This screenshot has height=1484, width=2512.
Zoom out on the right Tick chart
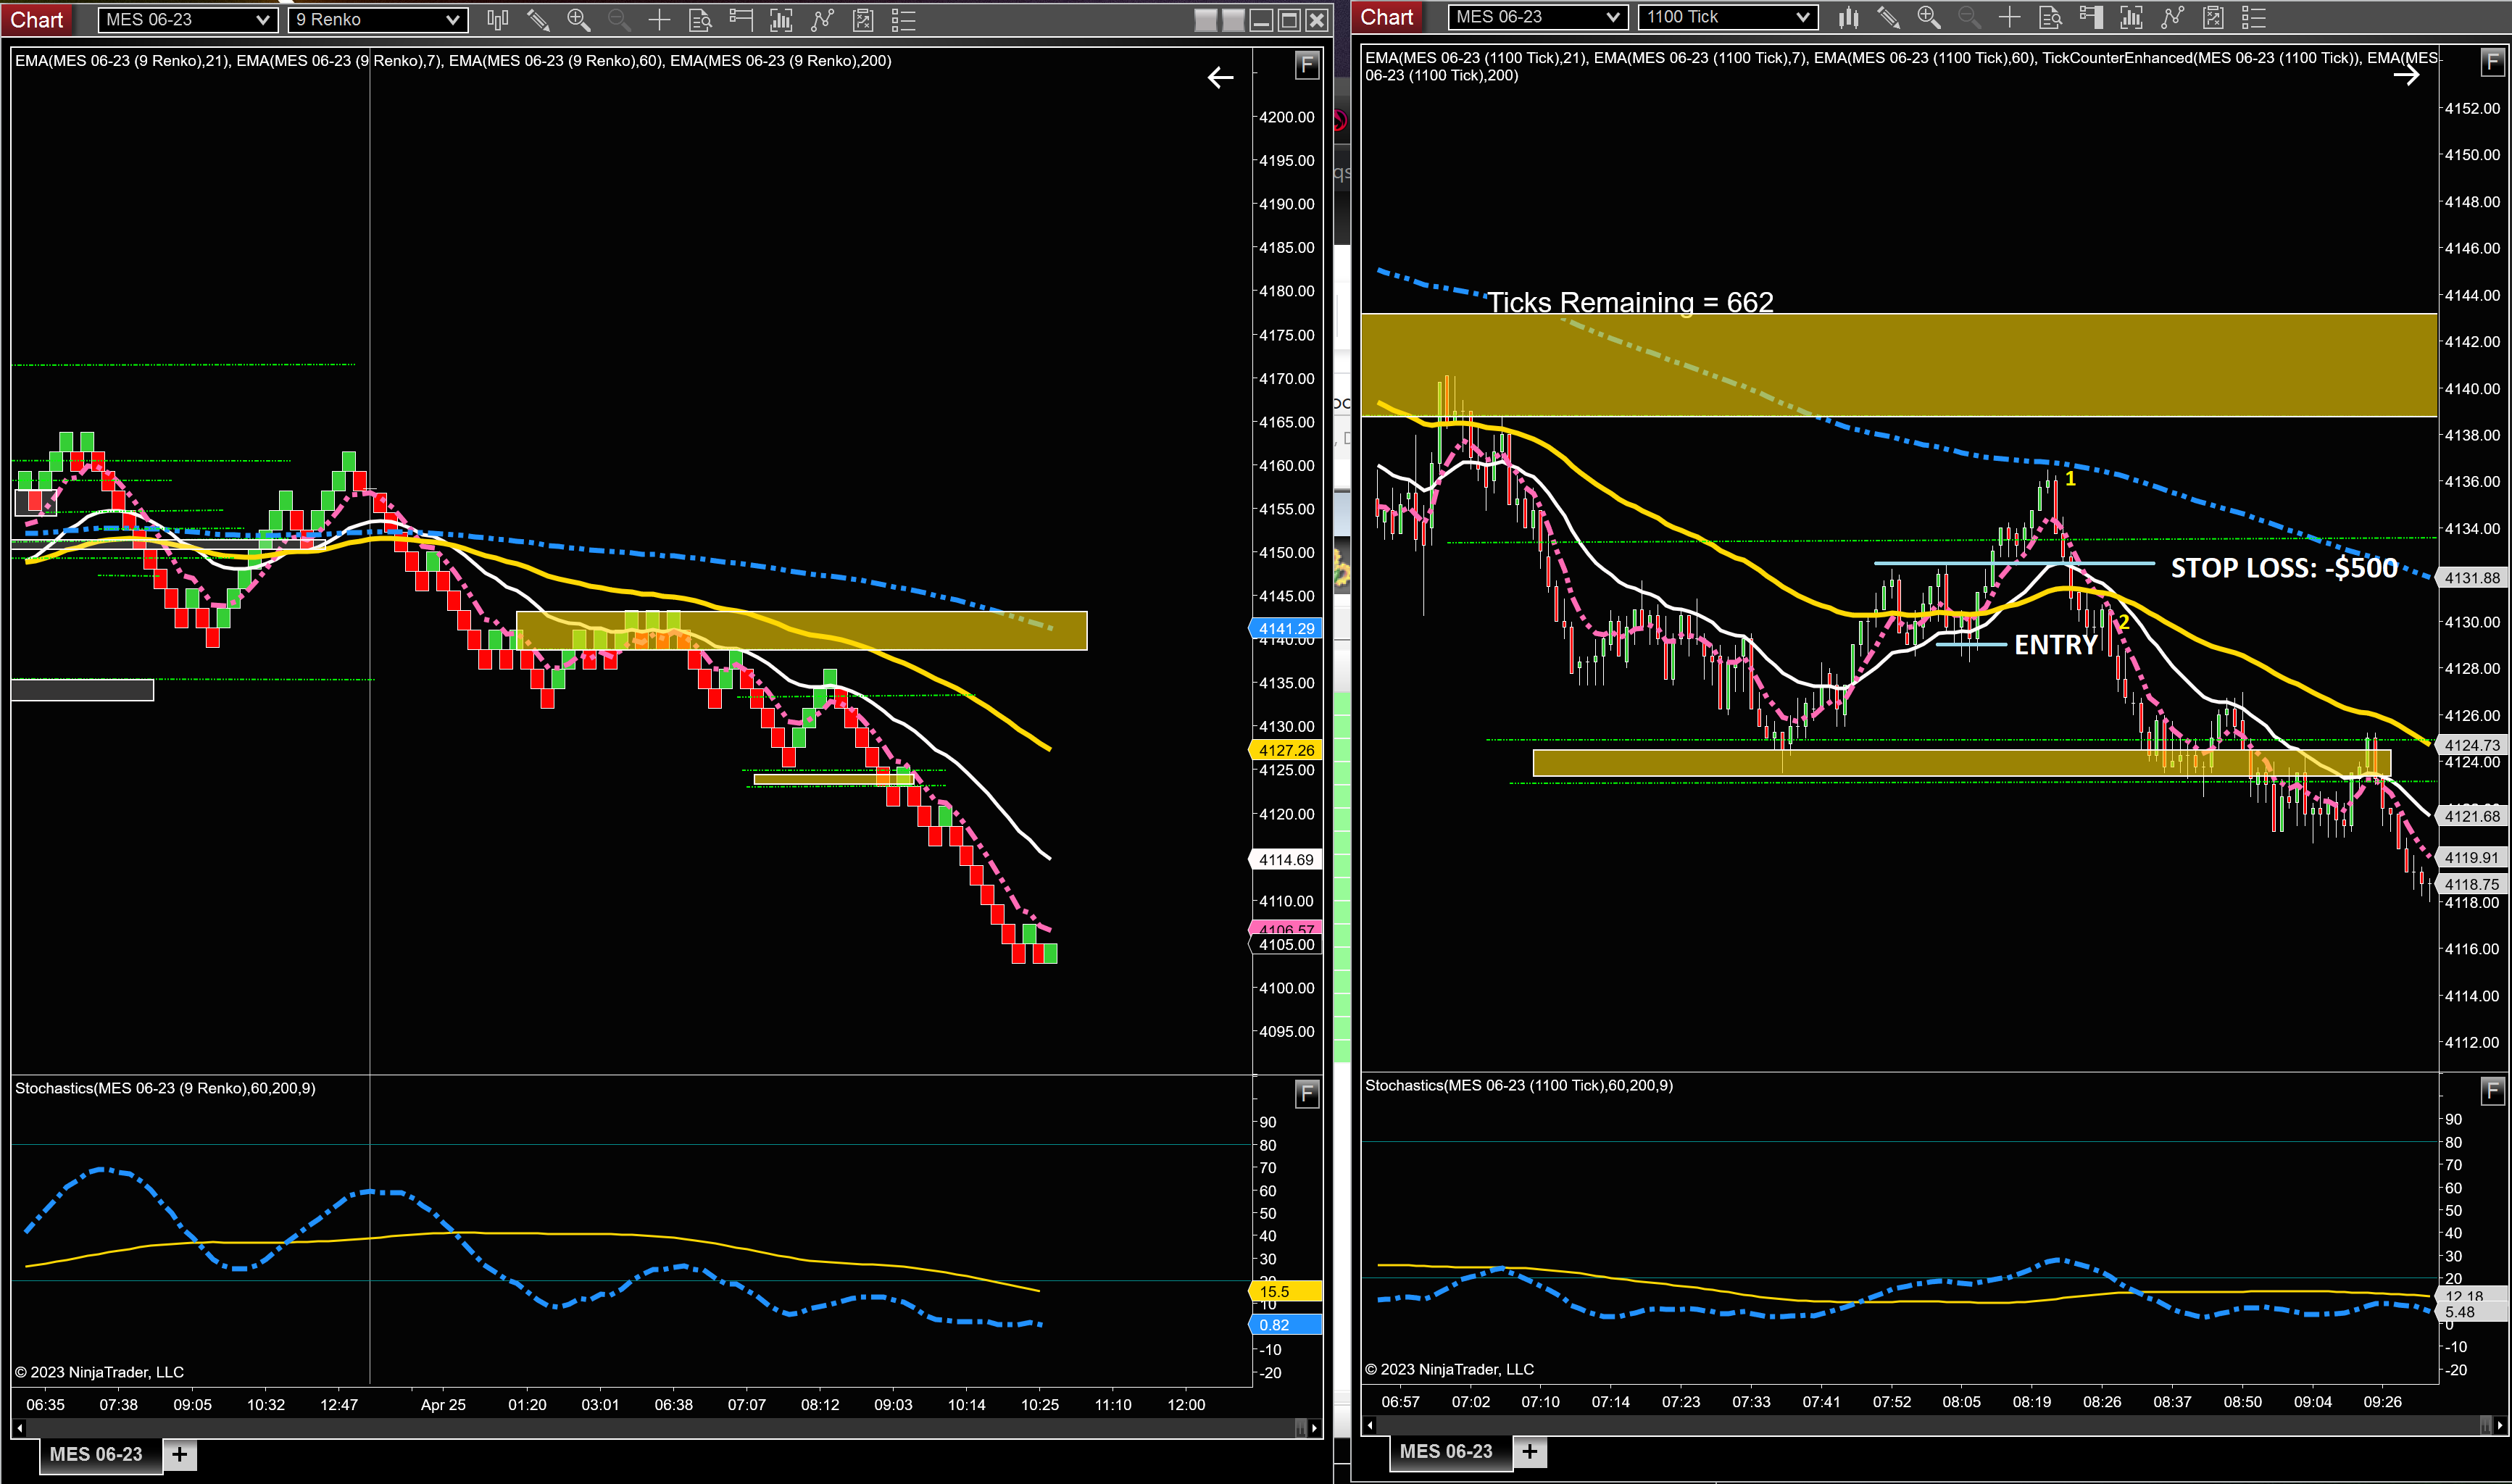pyautogui.click(x=1969, y=17)
